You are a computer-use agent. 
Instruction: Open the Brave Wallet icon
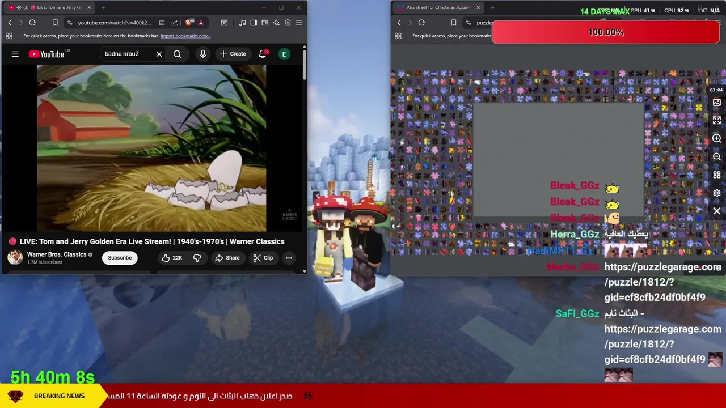pyautogui.click(x=265, y=23)
